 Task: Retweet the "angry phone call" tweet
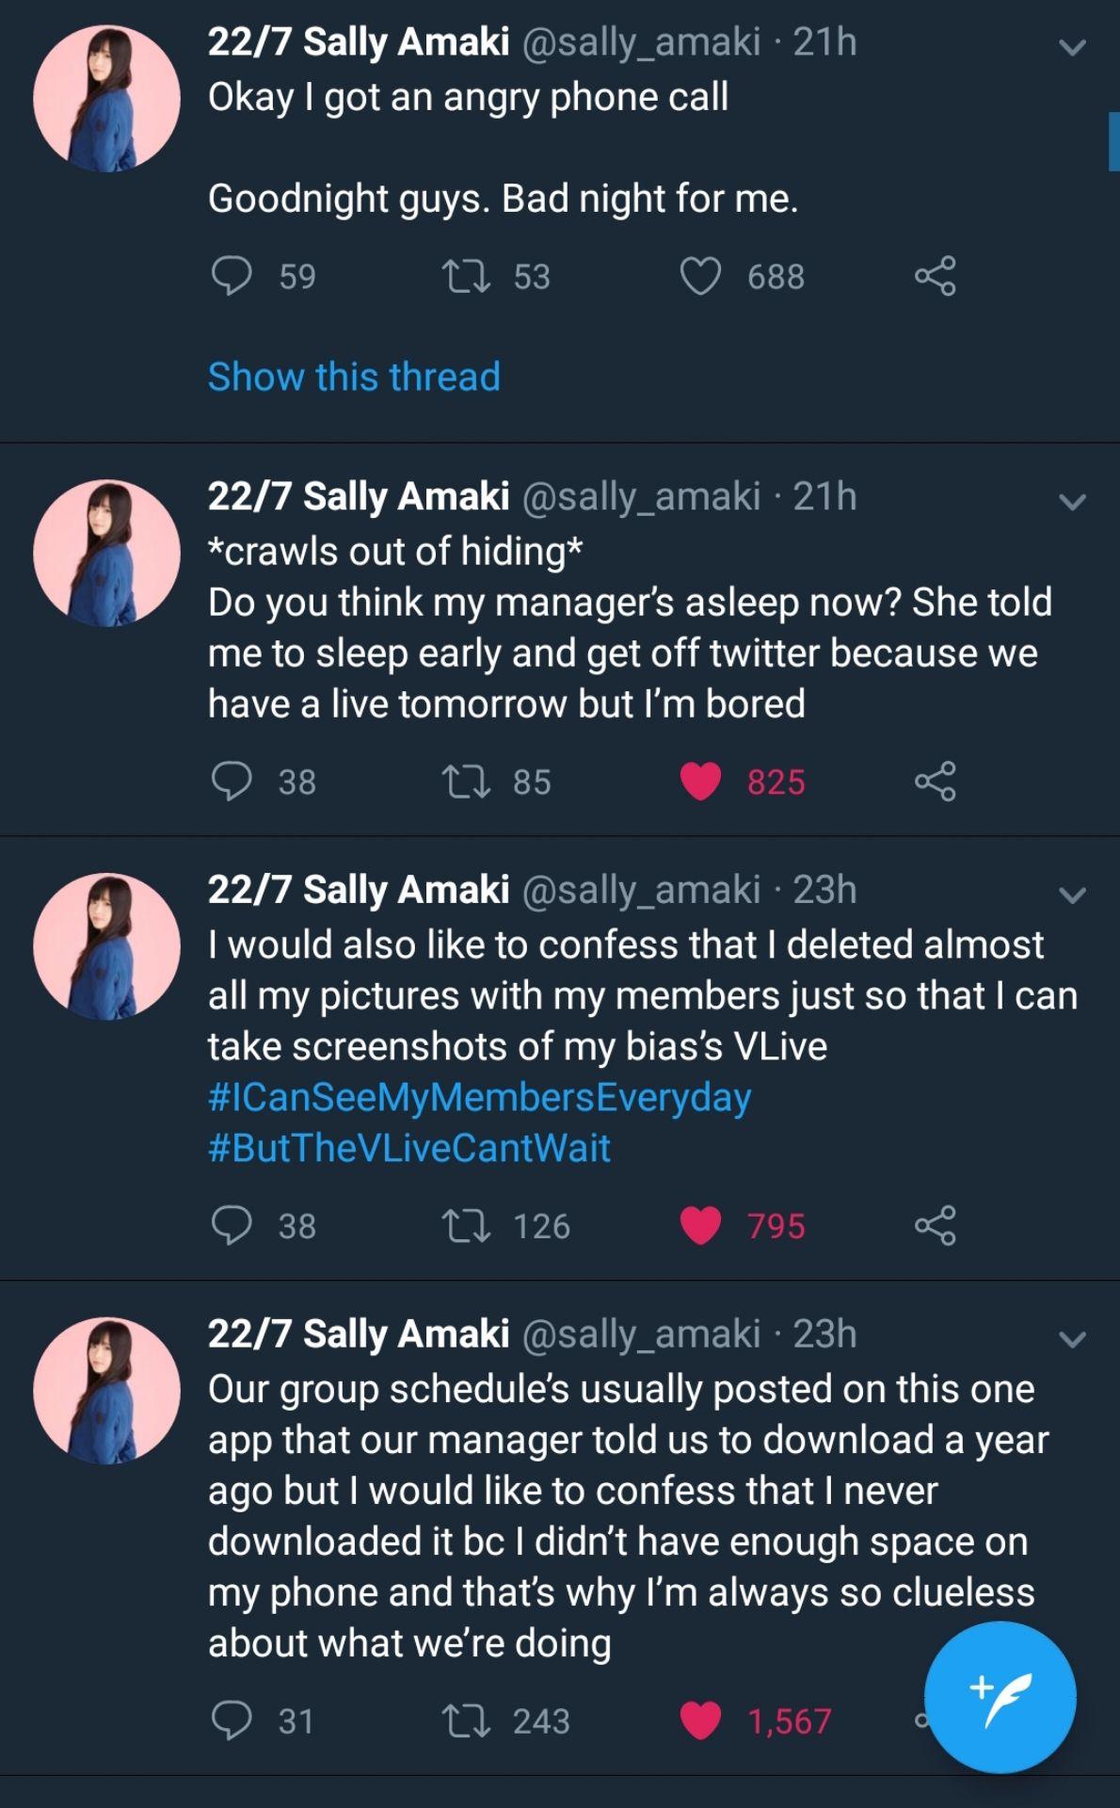pos(466,276)
